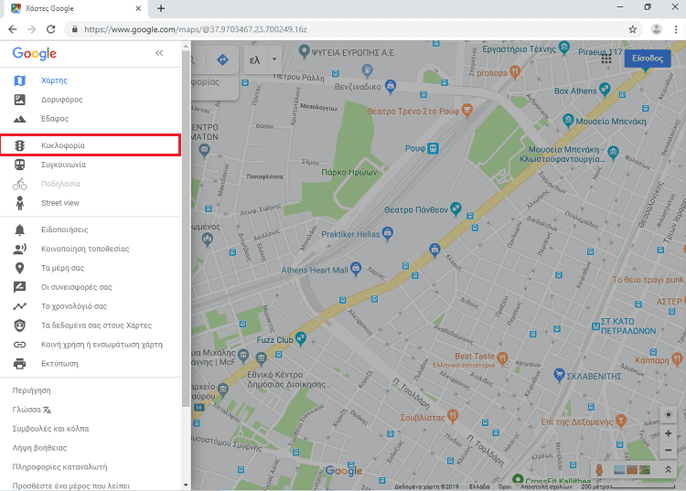Click ΣΤ.ΚΑΤΩ ΠΕΤΡΑΛΩΝΩΝ metro station marker
Screen dimensions: 686x491
pos(595,326)
